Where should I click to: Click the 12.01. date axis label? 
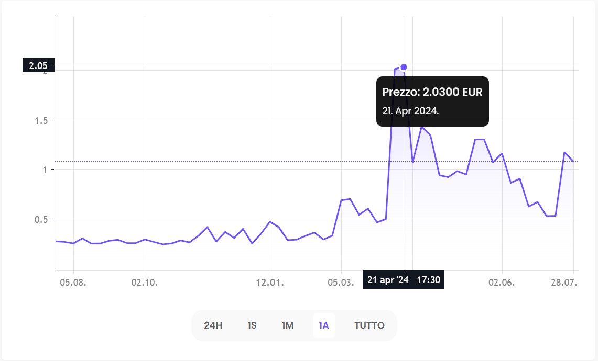click(x=270, y=283)
